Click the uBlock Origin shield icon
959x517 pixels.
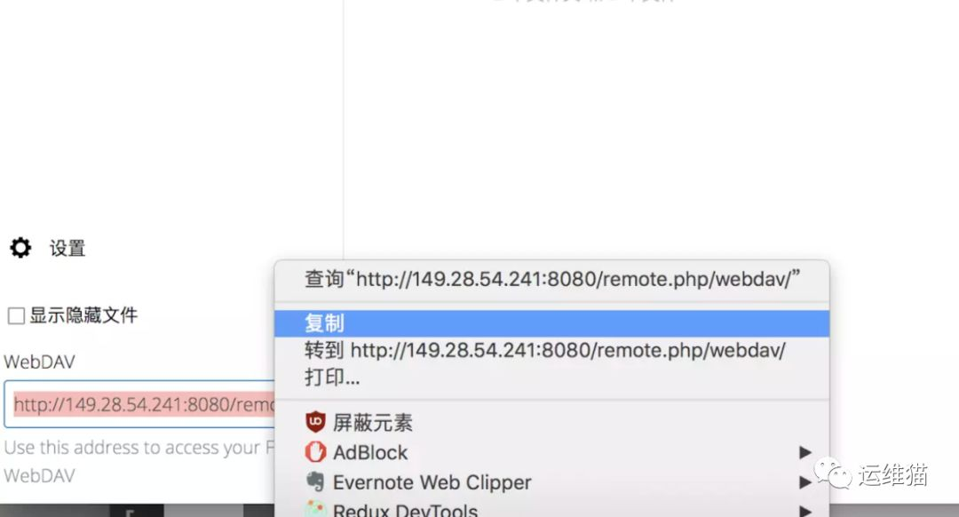[x=315, y=422]
